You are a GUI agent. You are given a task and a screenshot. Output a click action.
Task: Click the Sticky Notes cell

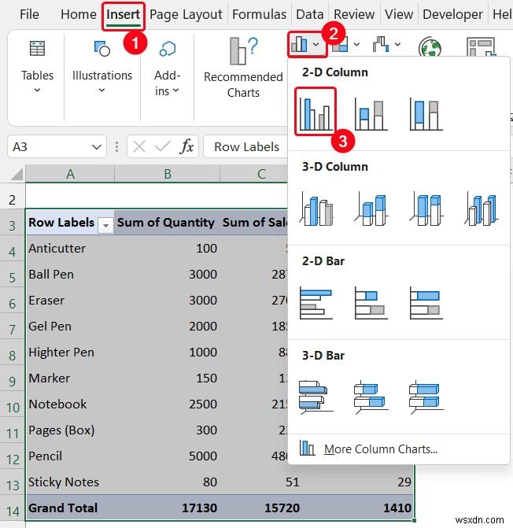[x=70, y=482]
